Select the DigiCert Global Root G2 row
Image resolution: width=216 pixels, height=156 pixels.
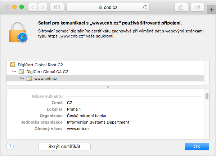click(x=105, y=65)
